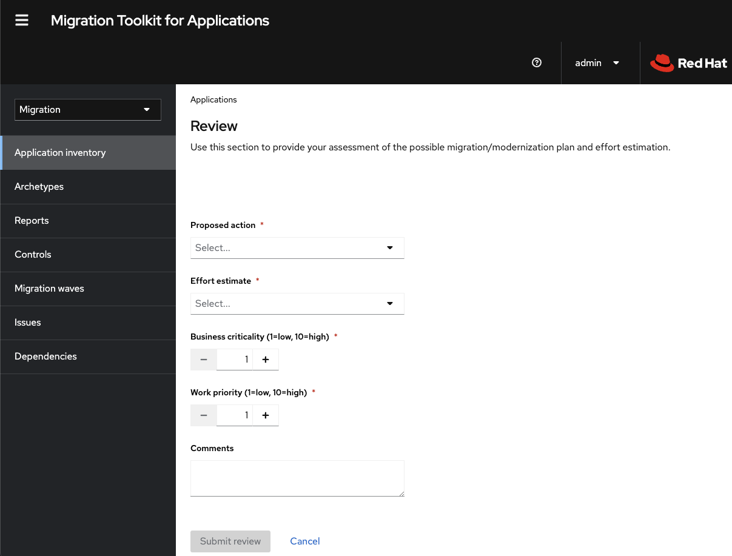732x556 pixels.
Task: Click the Red Hat logo
Action: (688, 63)
